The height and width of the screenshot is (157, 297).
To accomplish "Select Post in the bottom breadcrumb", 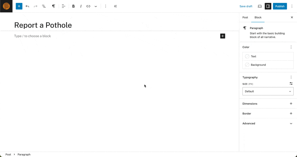I will pos(8,154).
